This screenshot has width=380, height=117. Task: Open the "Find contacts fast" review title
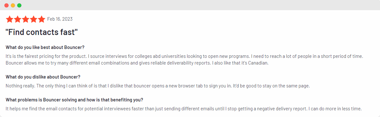42,32
